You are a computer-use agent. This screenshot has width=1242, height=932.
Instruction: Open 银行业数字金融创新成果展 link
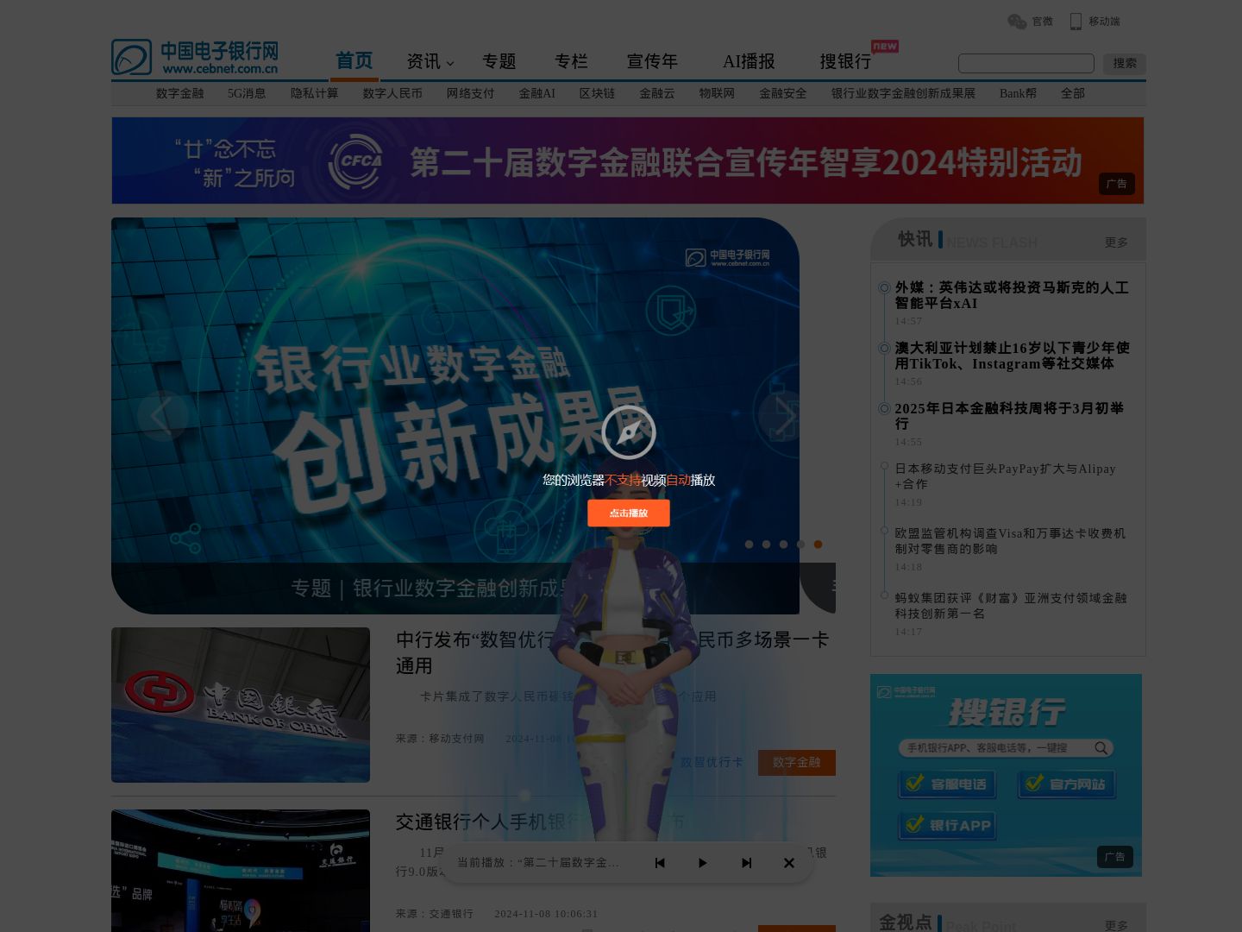coord(903,93)
